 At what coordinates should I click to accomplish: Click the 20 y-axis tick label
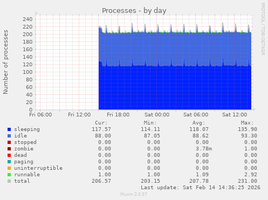tap(29, 102)
